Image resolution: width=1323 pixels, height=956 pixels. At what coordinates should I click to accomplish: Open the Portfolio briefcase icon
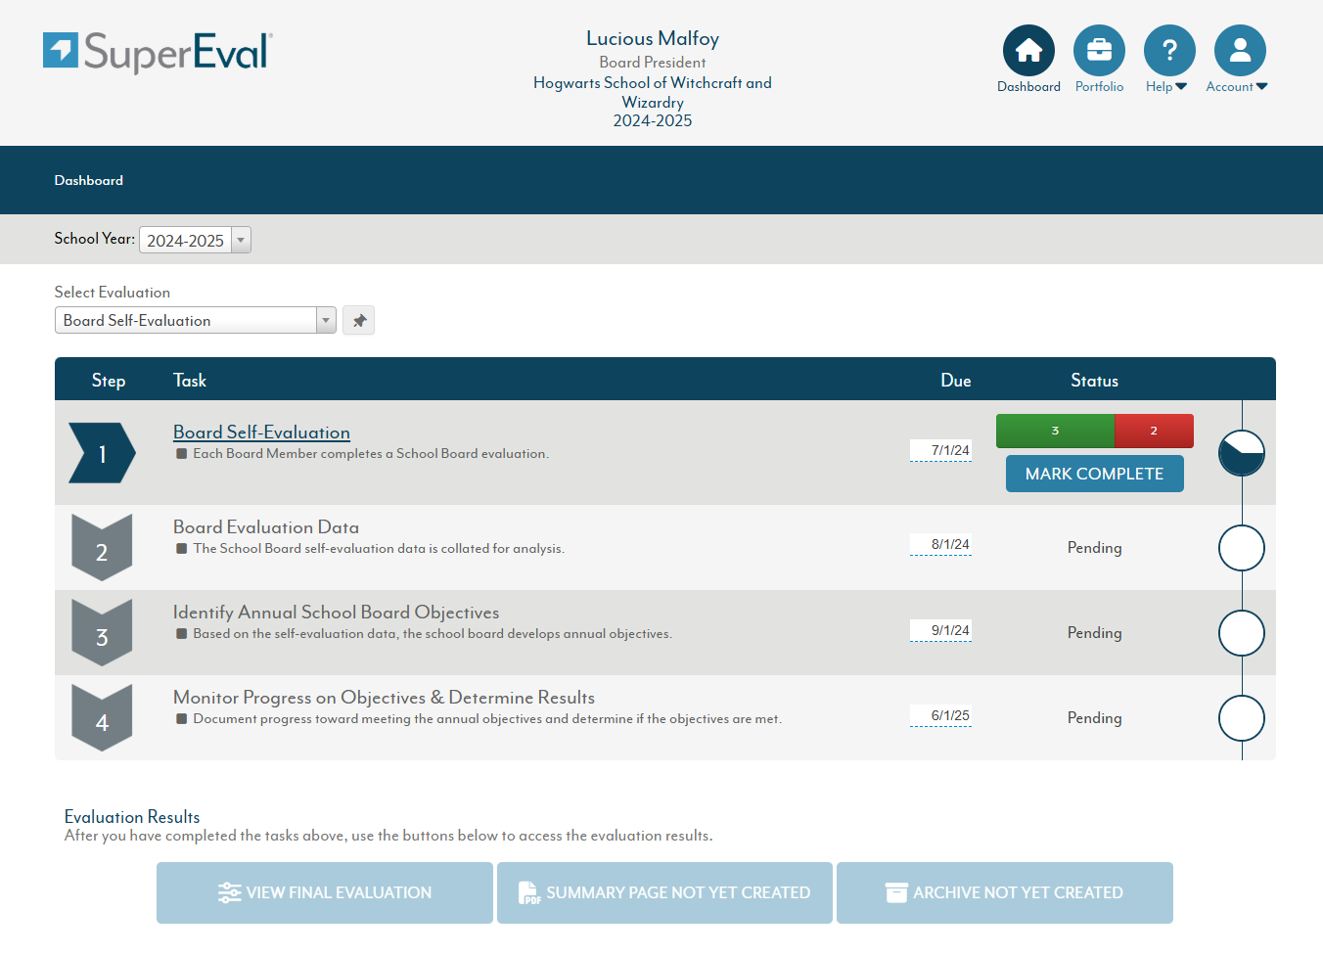(x=1099, y=51)
